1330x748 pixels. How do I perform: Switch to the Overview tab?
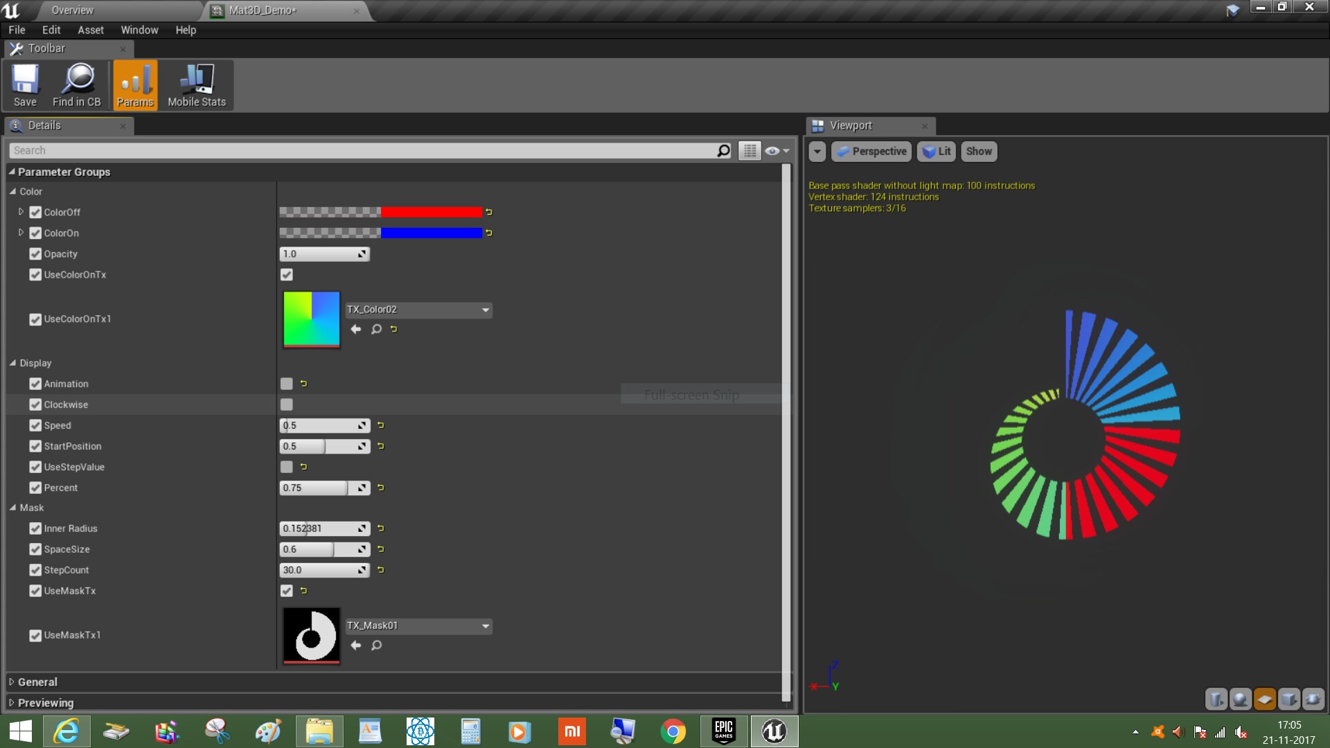73,10
